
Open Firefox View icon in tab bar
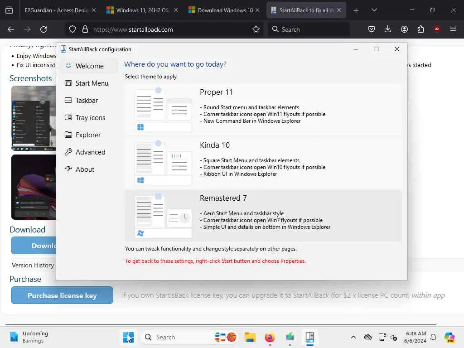tap(9, 10)
